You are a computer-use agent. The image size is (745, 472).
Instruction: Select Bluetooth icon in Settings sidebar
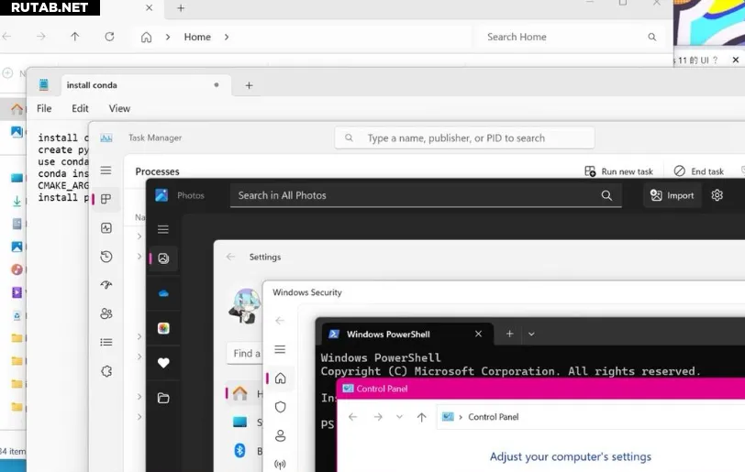(x=240, y=450)
